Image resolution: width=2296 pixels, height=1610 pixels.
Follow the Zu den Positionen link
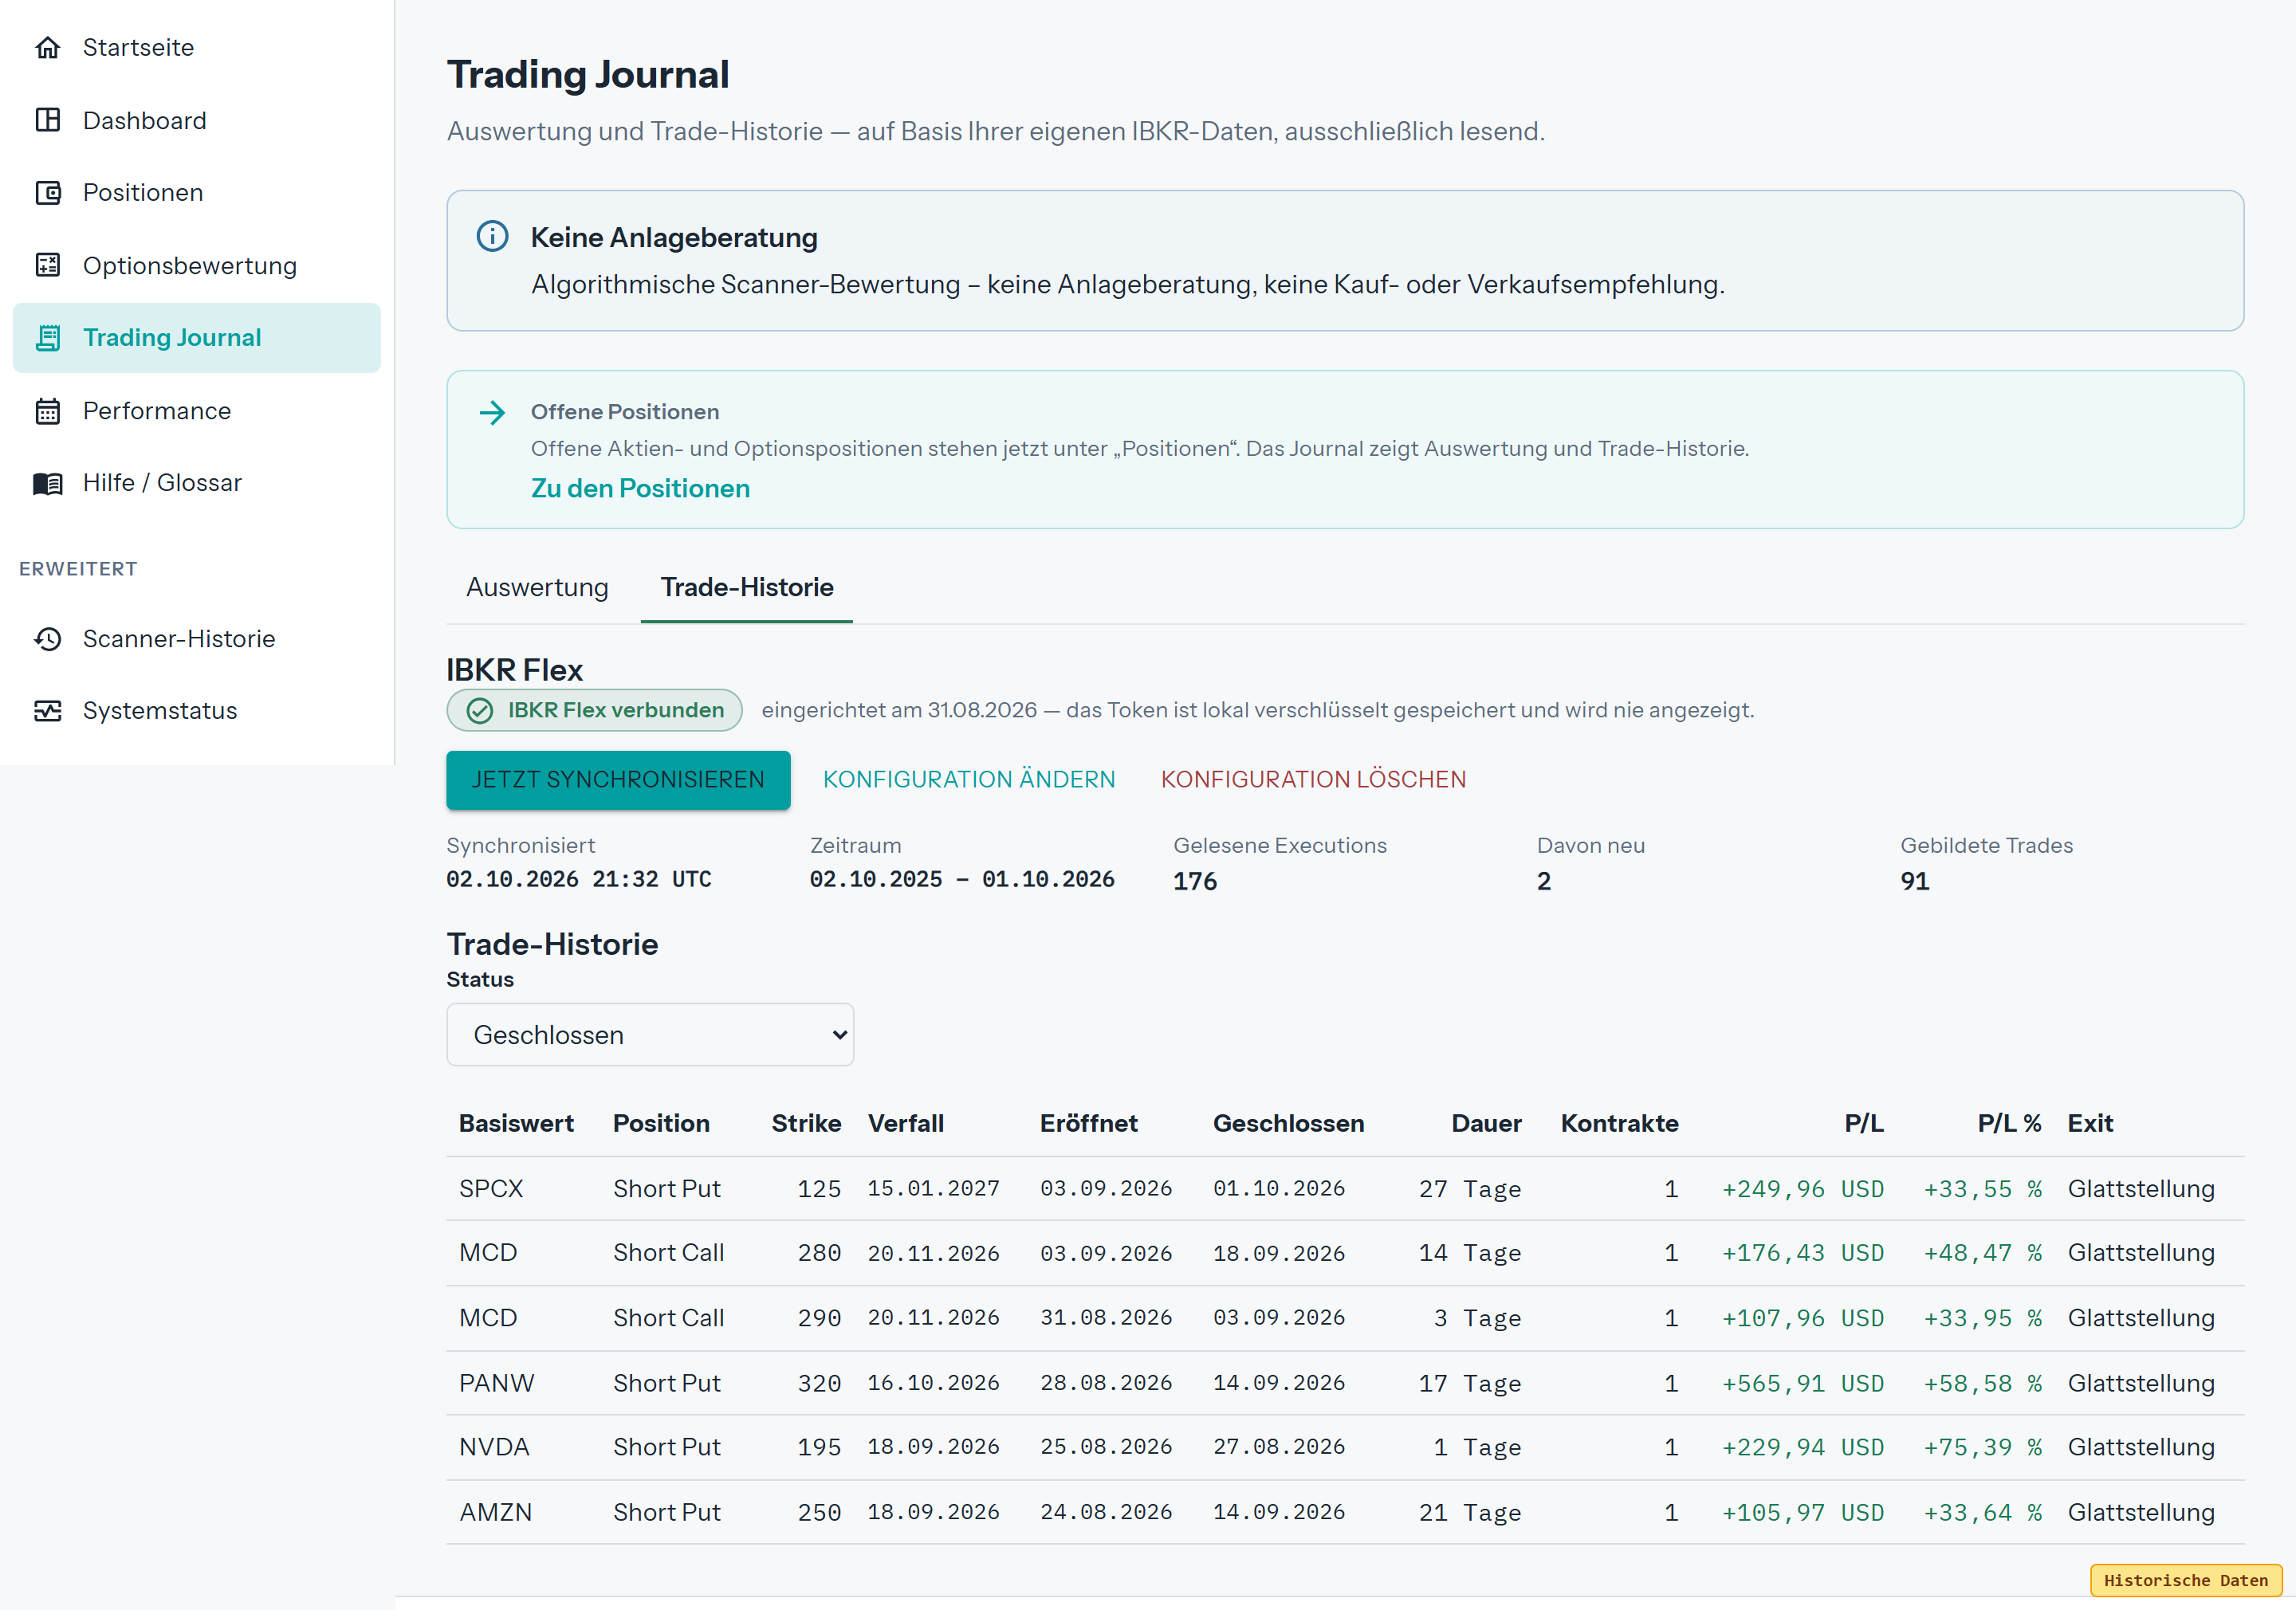pos(640,488)
